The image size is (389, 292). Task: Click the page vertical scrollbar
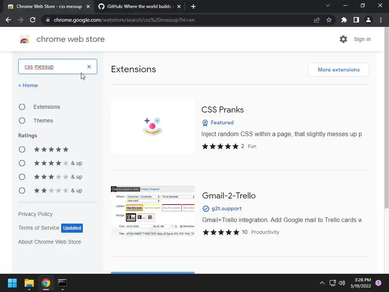point(386,119)
